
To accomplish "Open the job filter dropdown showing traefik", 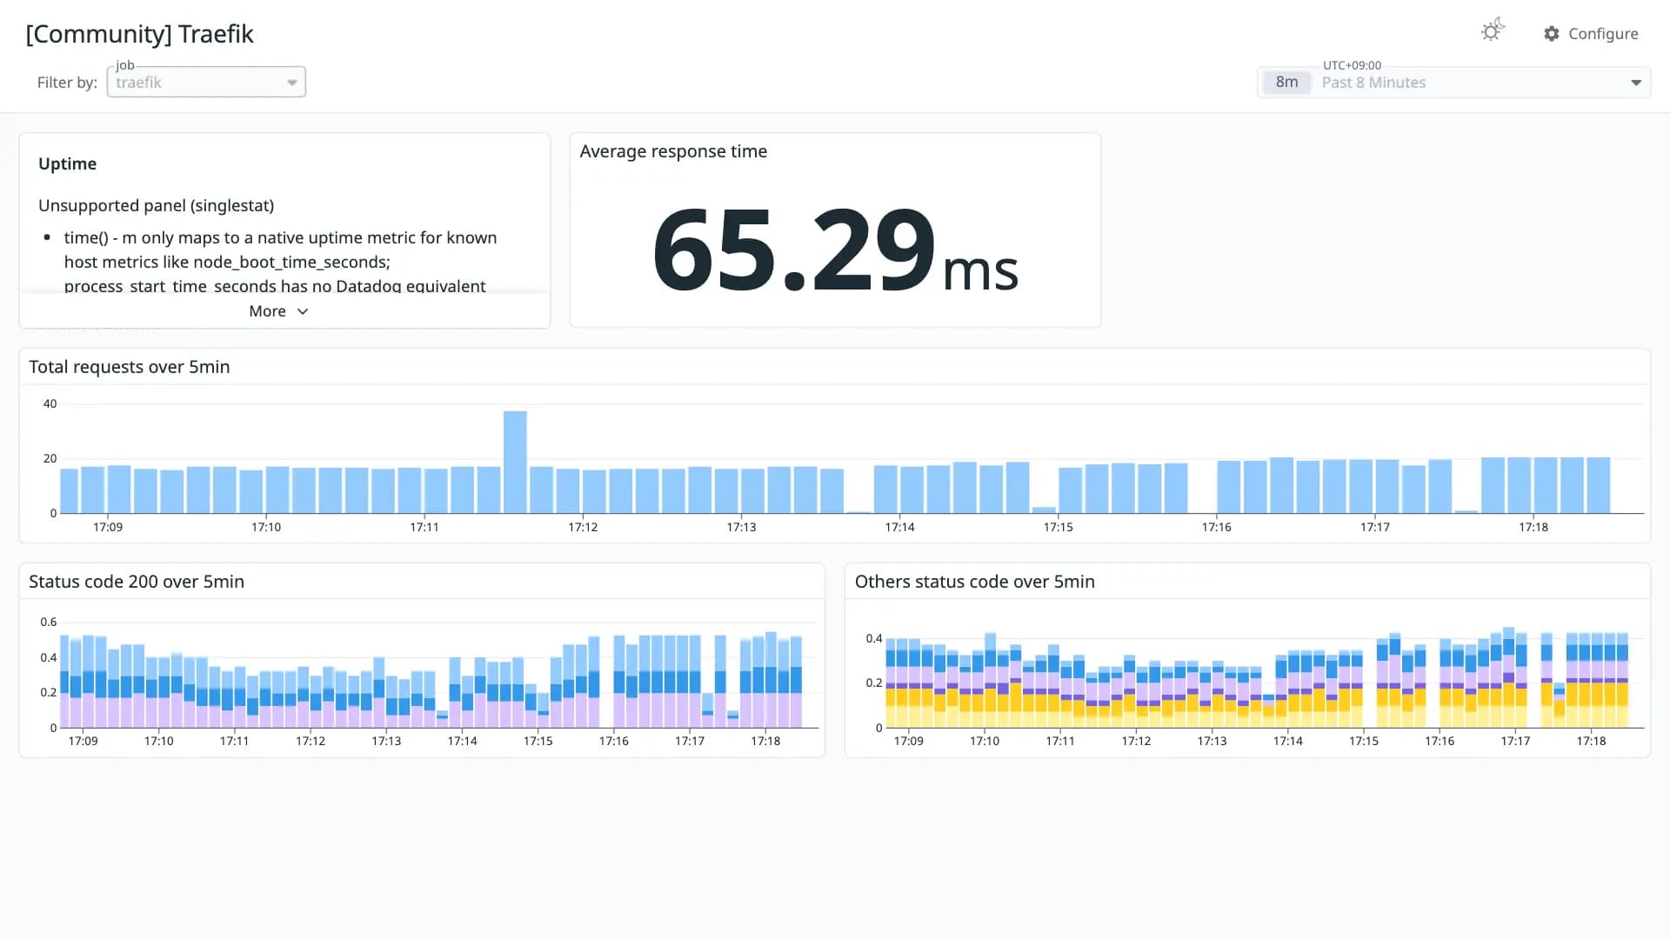I will pyautogui.click(x=206, y=83).
